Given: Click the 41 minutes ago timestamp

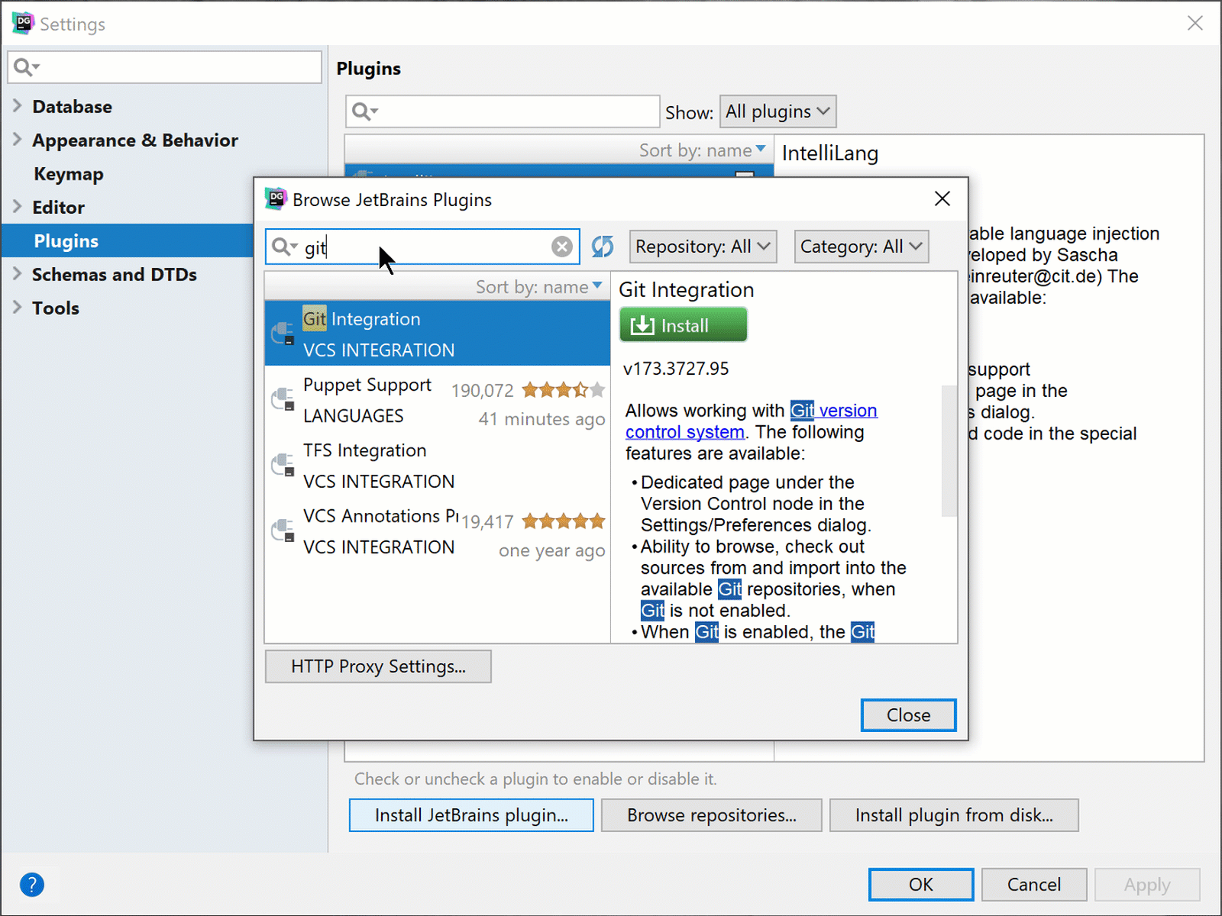Looking at the screenshot, I should point(541,419).
